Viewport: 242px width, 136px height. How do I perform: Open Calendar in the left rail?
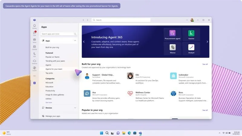click(x=34, y=47)
